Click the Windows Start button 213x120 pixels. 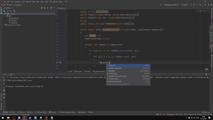(3, 118)
